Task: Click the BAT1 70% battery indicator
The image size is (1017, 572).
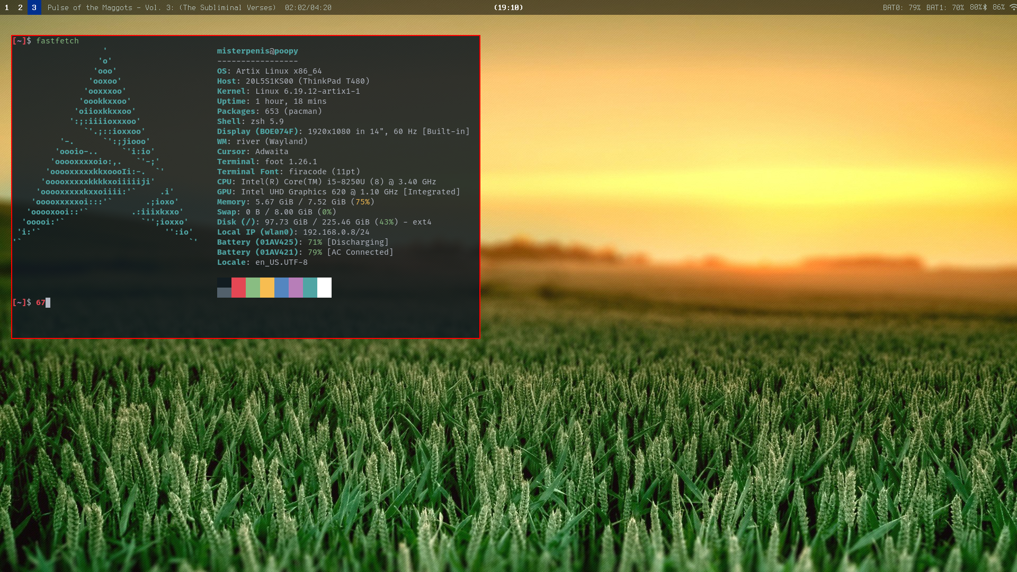Action: click(x=945, y=7)
